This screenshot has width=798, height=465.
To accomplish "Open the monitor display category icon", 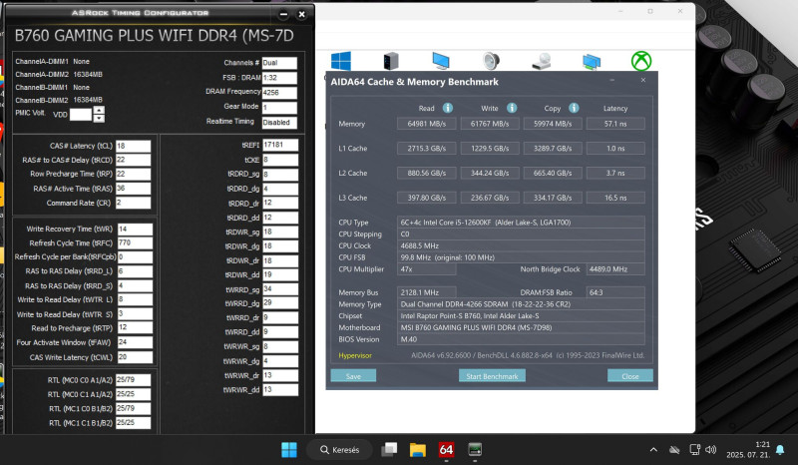I will [x=441, y=61].
